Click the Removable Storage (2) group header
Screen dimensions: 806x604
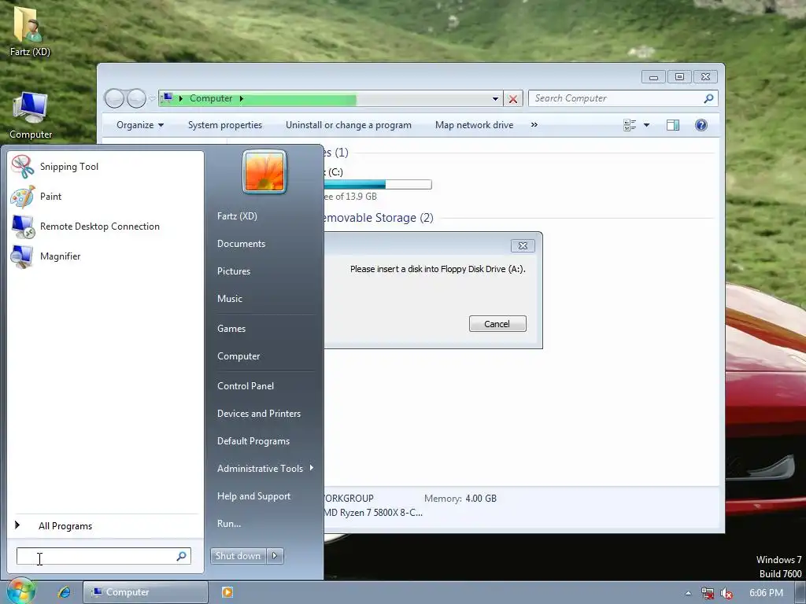(x=379, y=218)
